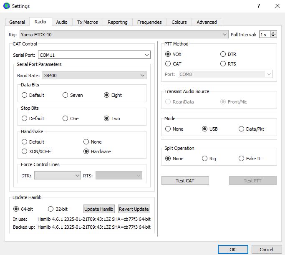The height and width of the screenshot is (255, 285).
Task: Click the help question mark button
Action: tap(259, 6)
